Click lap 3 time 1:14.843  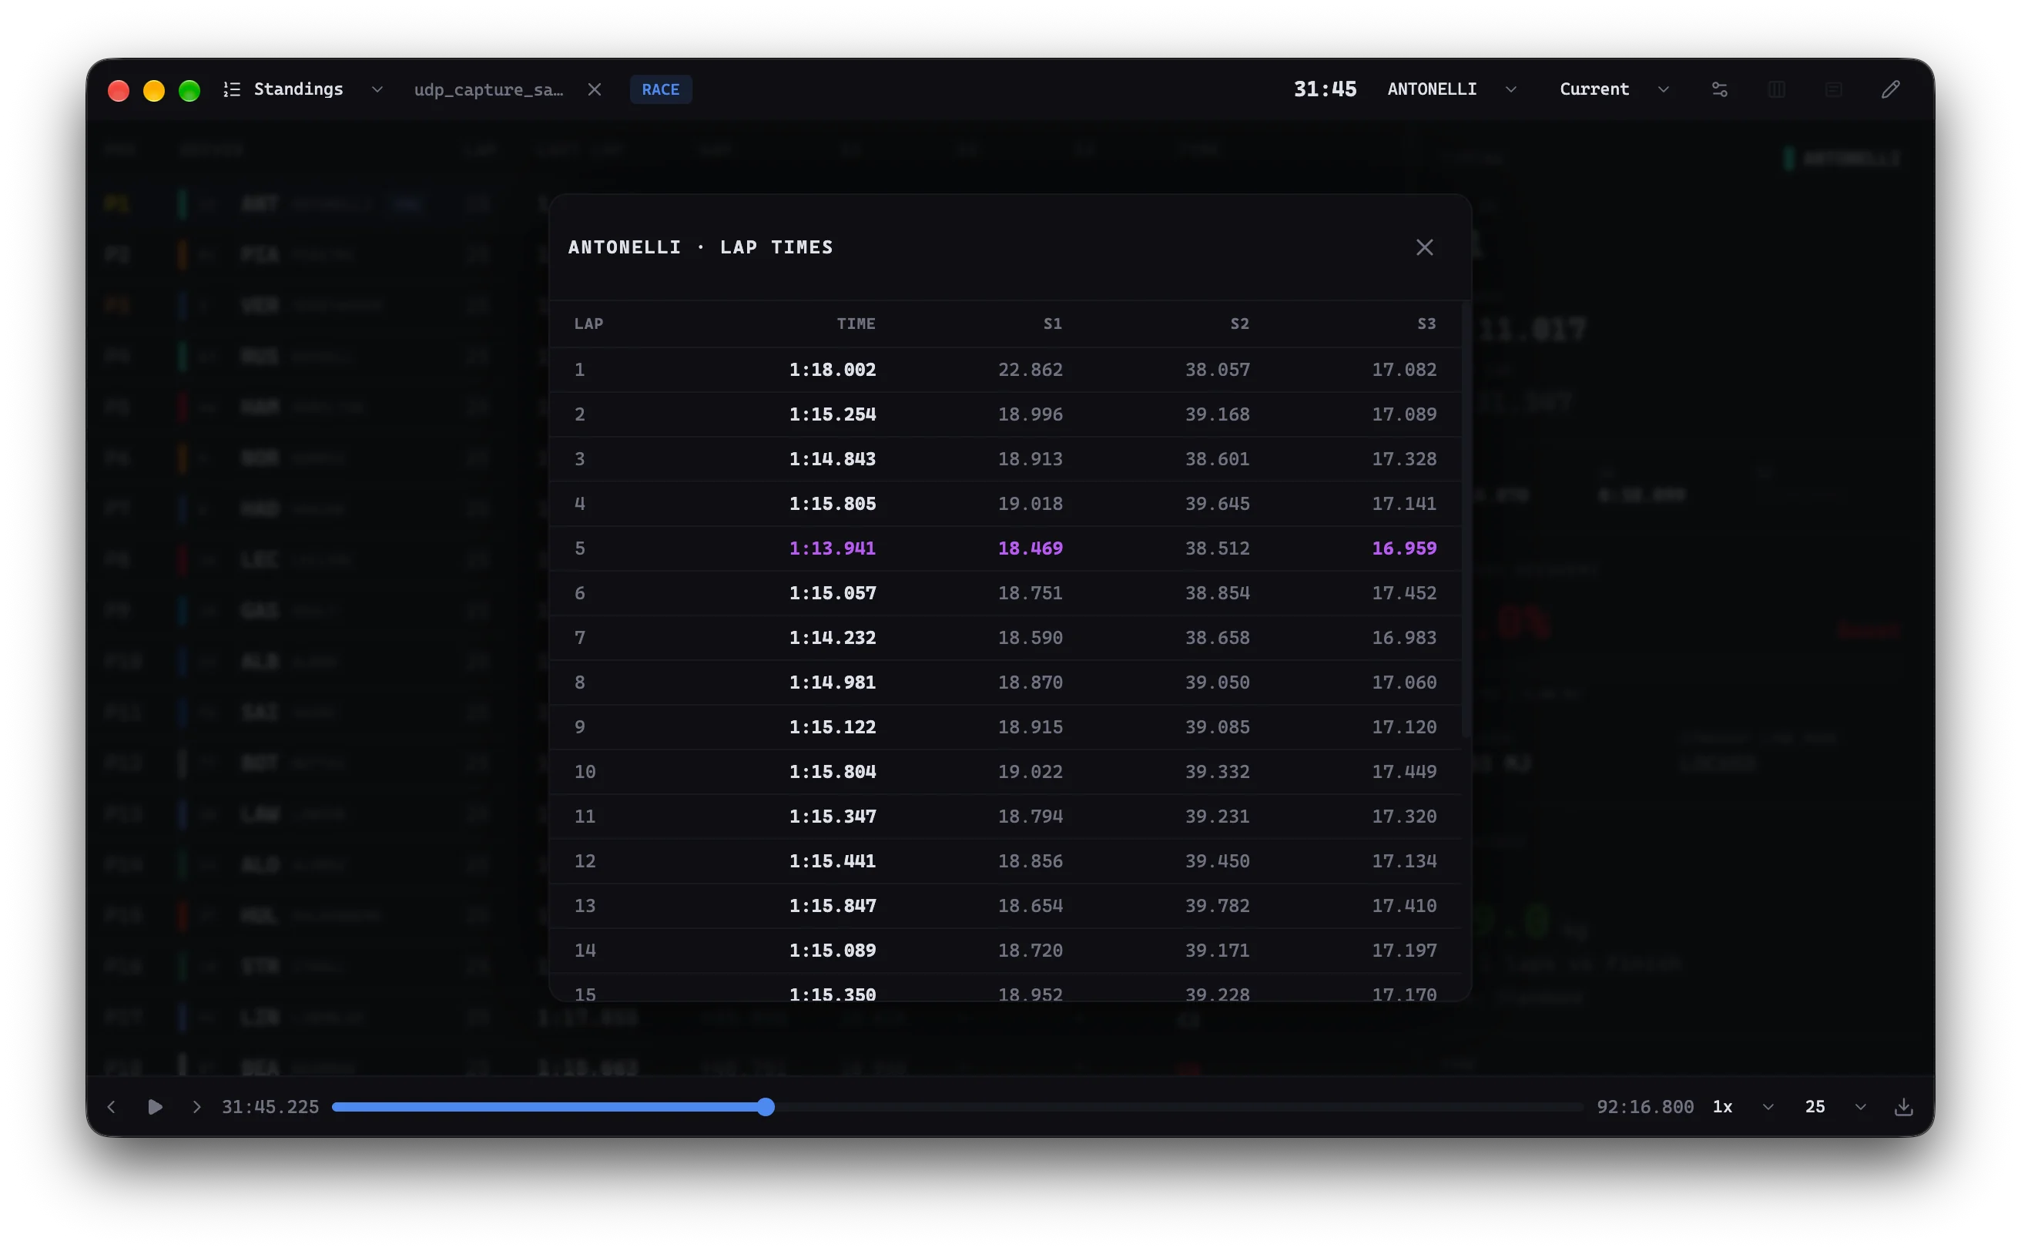833,459
